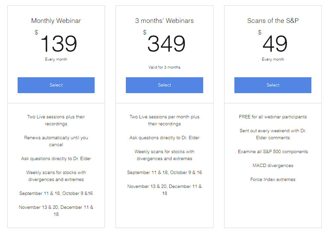This screenshot has width=331, height=235.
Task: Click the dollar sign beside 349
Action: point(145,32)
